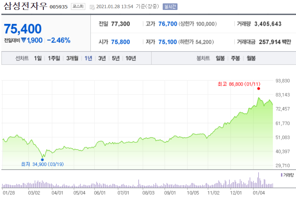Click the 10/05 x-axis date label

click(193, 193)
